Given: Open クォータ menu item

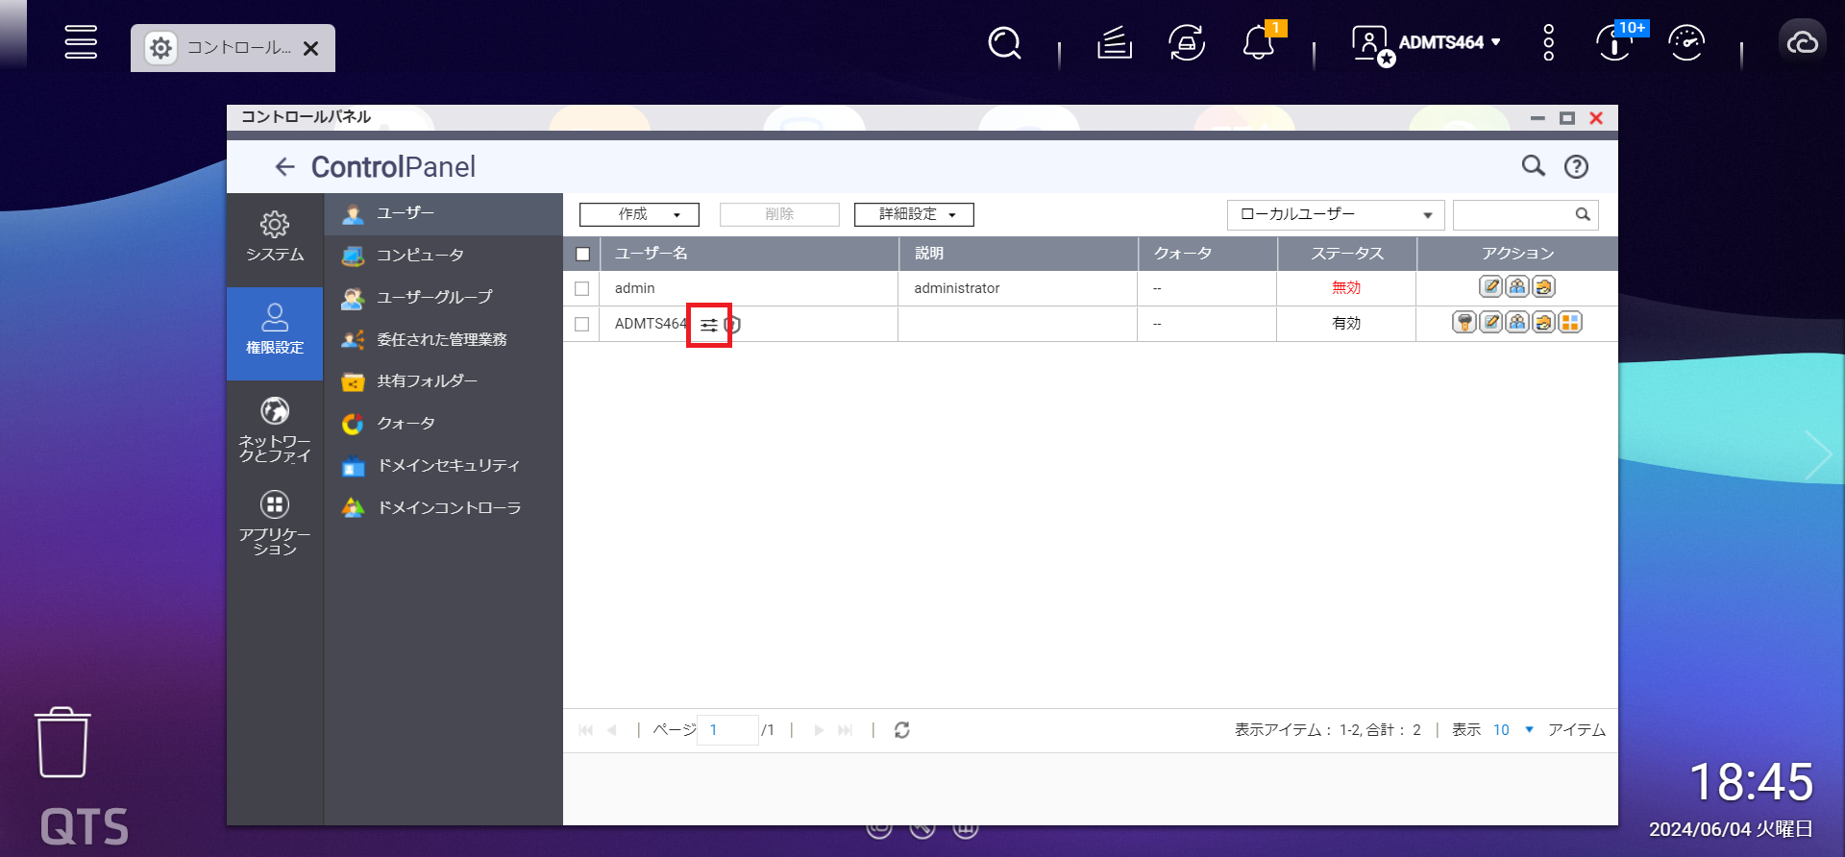Looking at the screenshot, I should coord(443,424).
